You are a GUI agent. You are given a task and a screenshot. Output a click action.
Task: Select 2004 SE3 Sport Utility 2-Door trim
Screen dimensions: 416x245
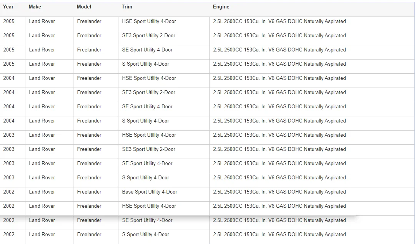(x=148, y=93)
